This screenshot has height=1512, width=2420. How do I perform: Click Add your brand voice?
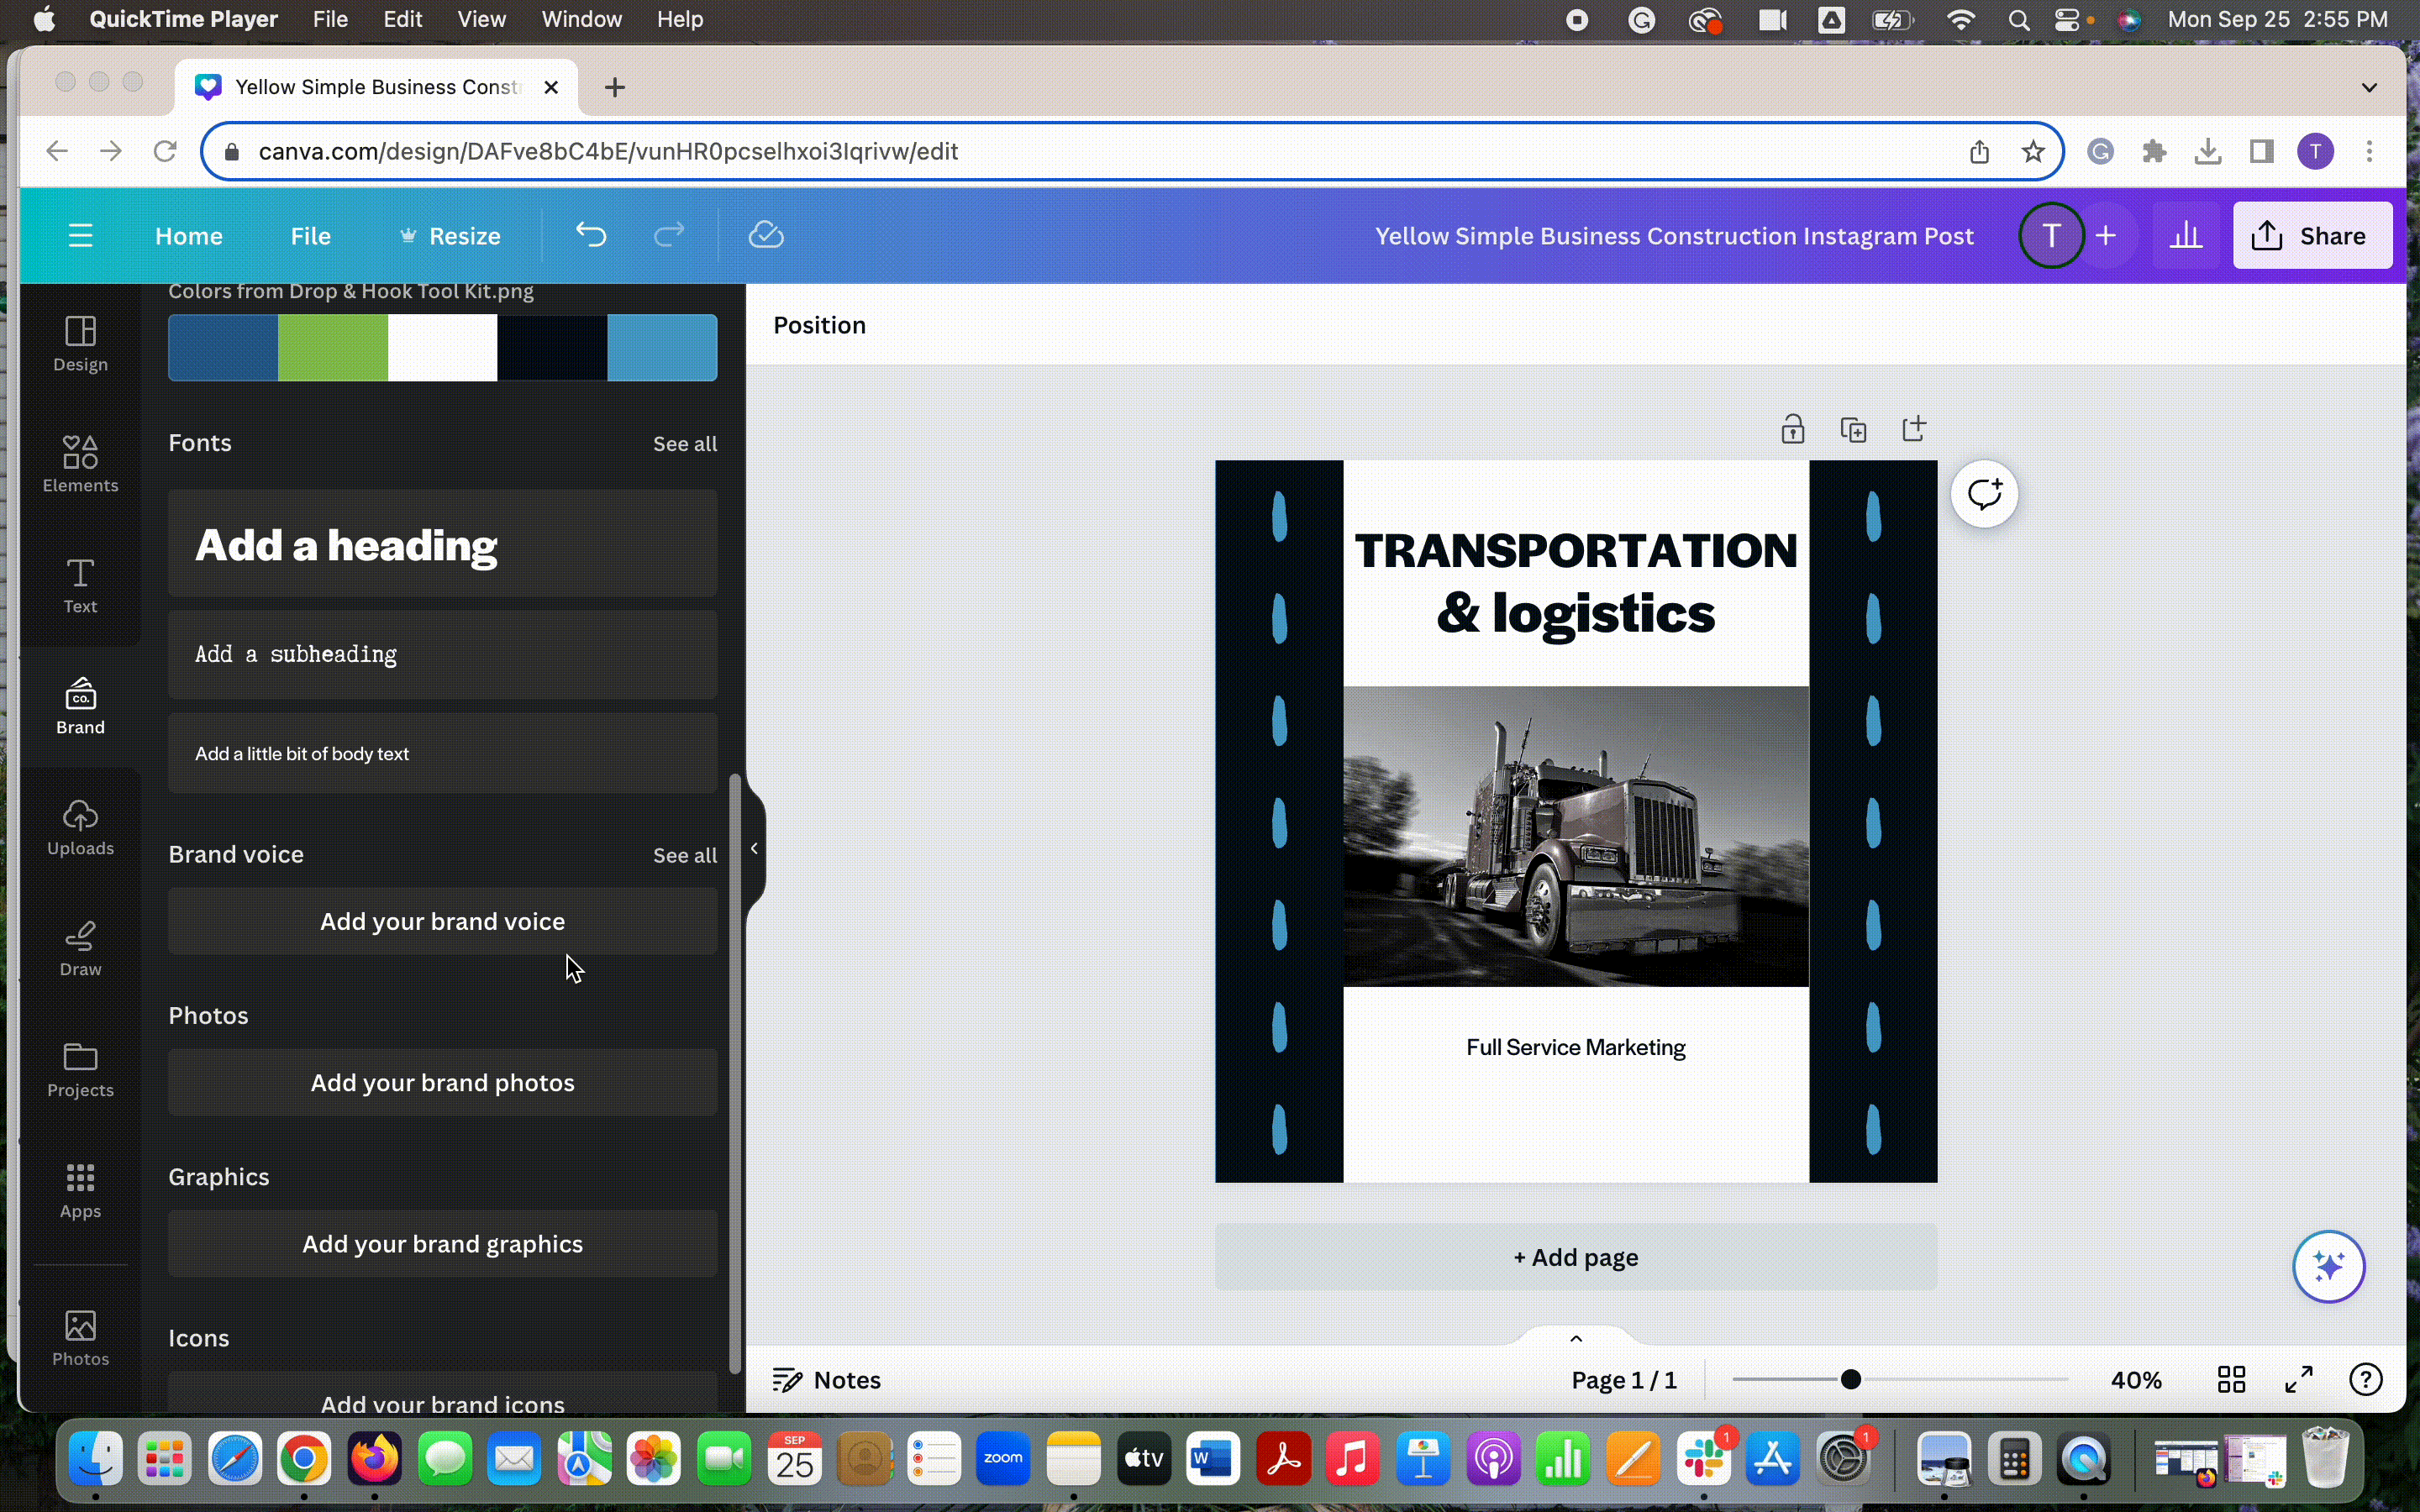(x=442, y=921)
